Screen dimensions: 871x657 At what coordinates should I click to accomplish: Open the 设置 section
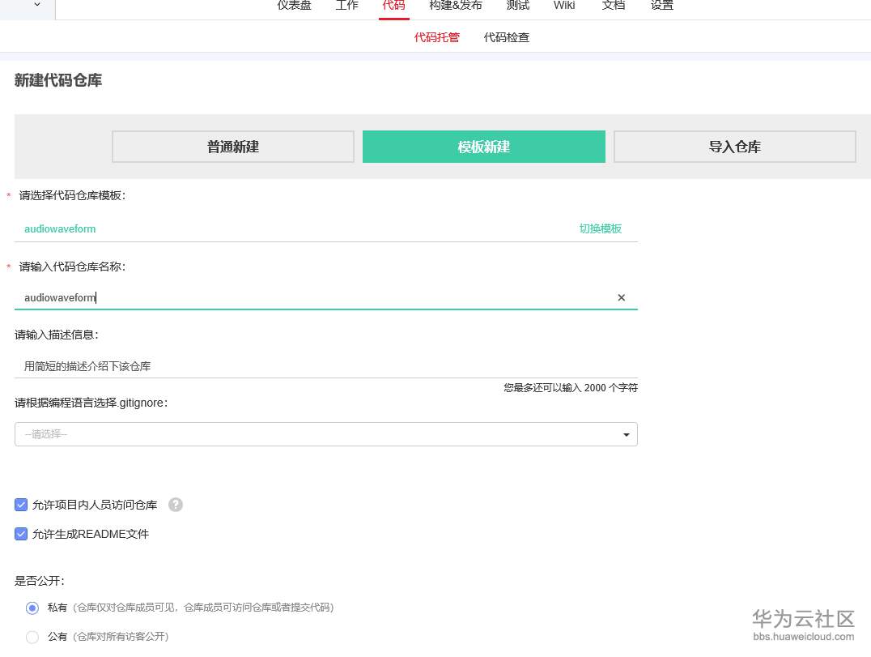point(661,6)
